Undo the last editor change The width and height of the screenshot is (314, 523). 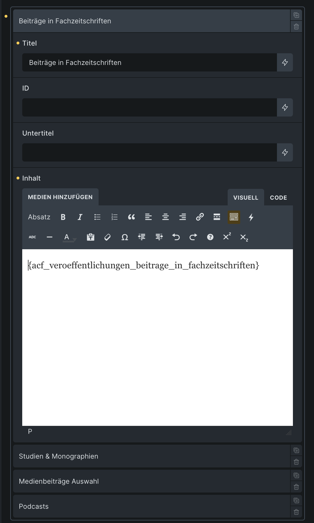(176, 237)
